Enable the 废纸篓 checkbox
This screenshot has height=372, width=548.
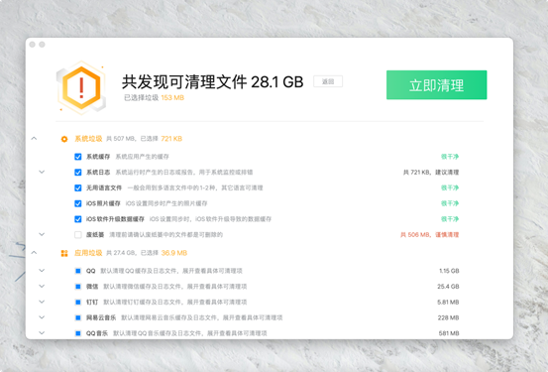pos(78,235)
